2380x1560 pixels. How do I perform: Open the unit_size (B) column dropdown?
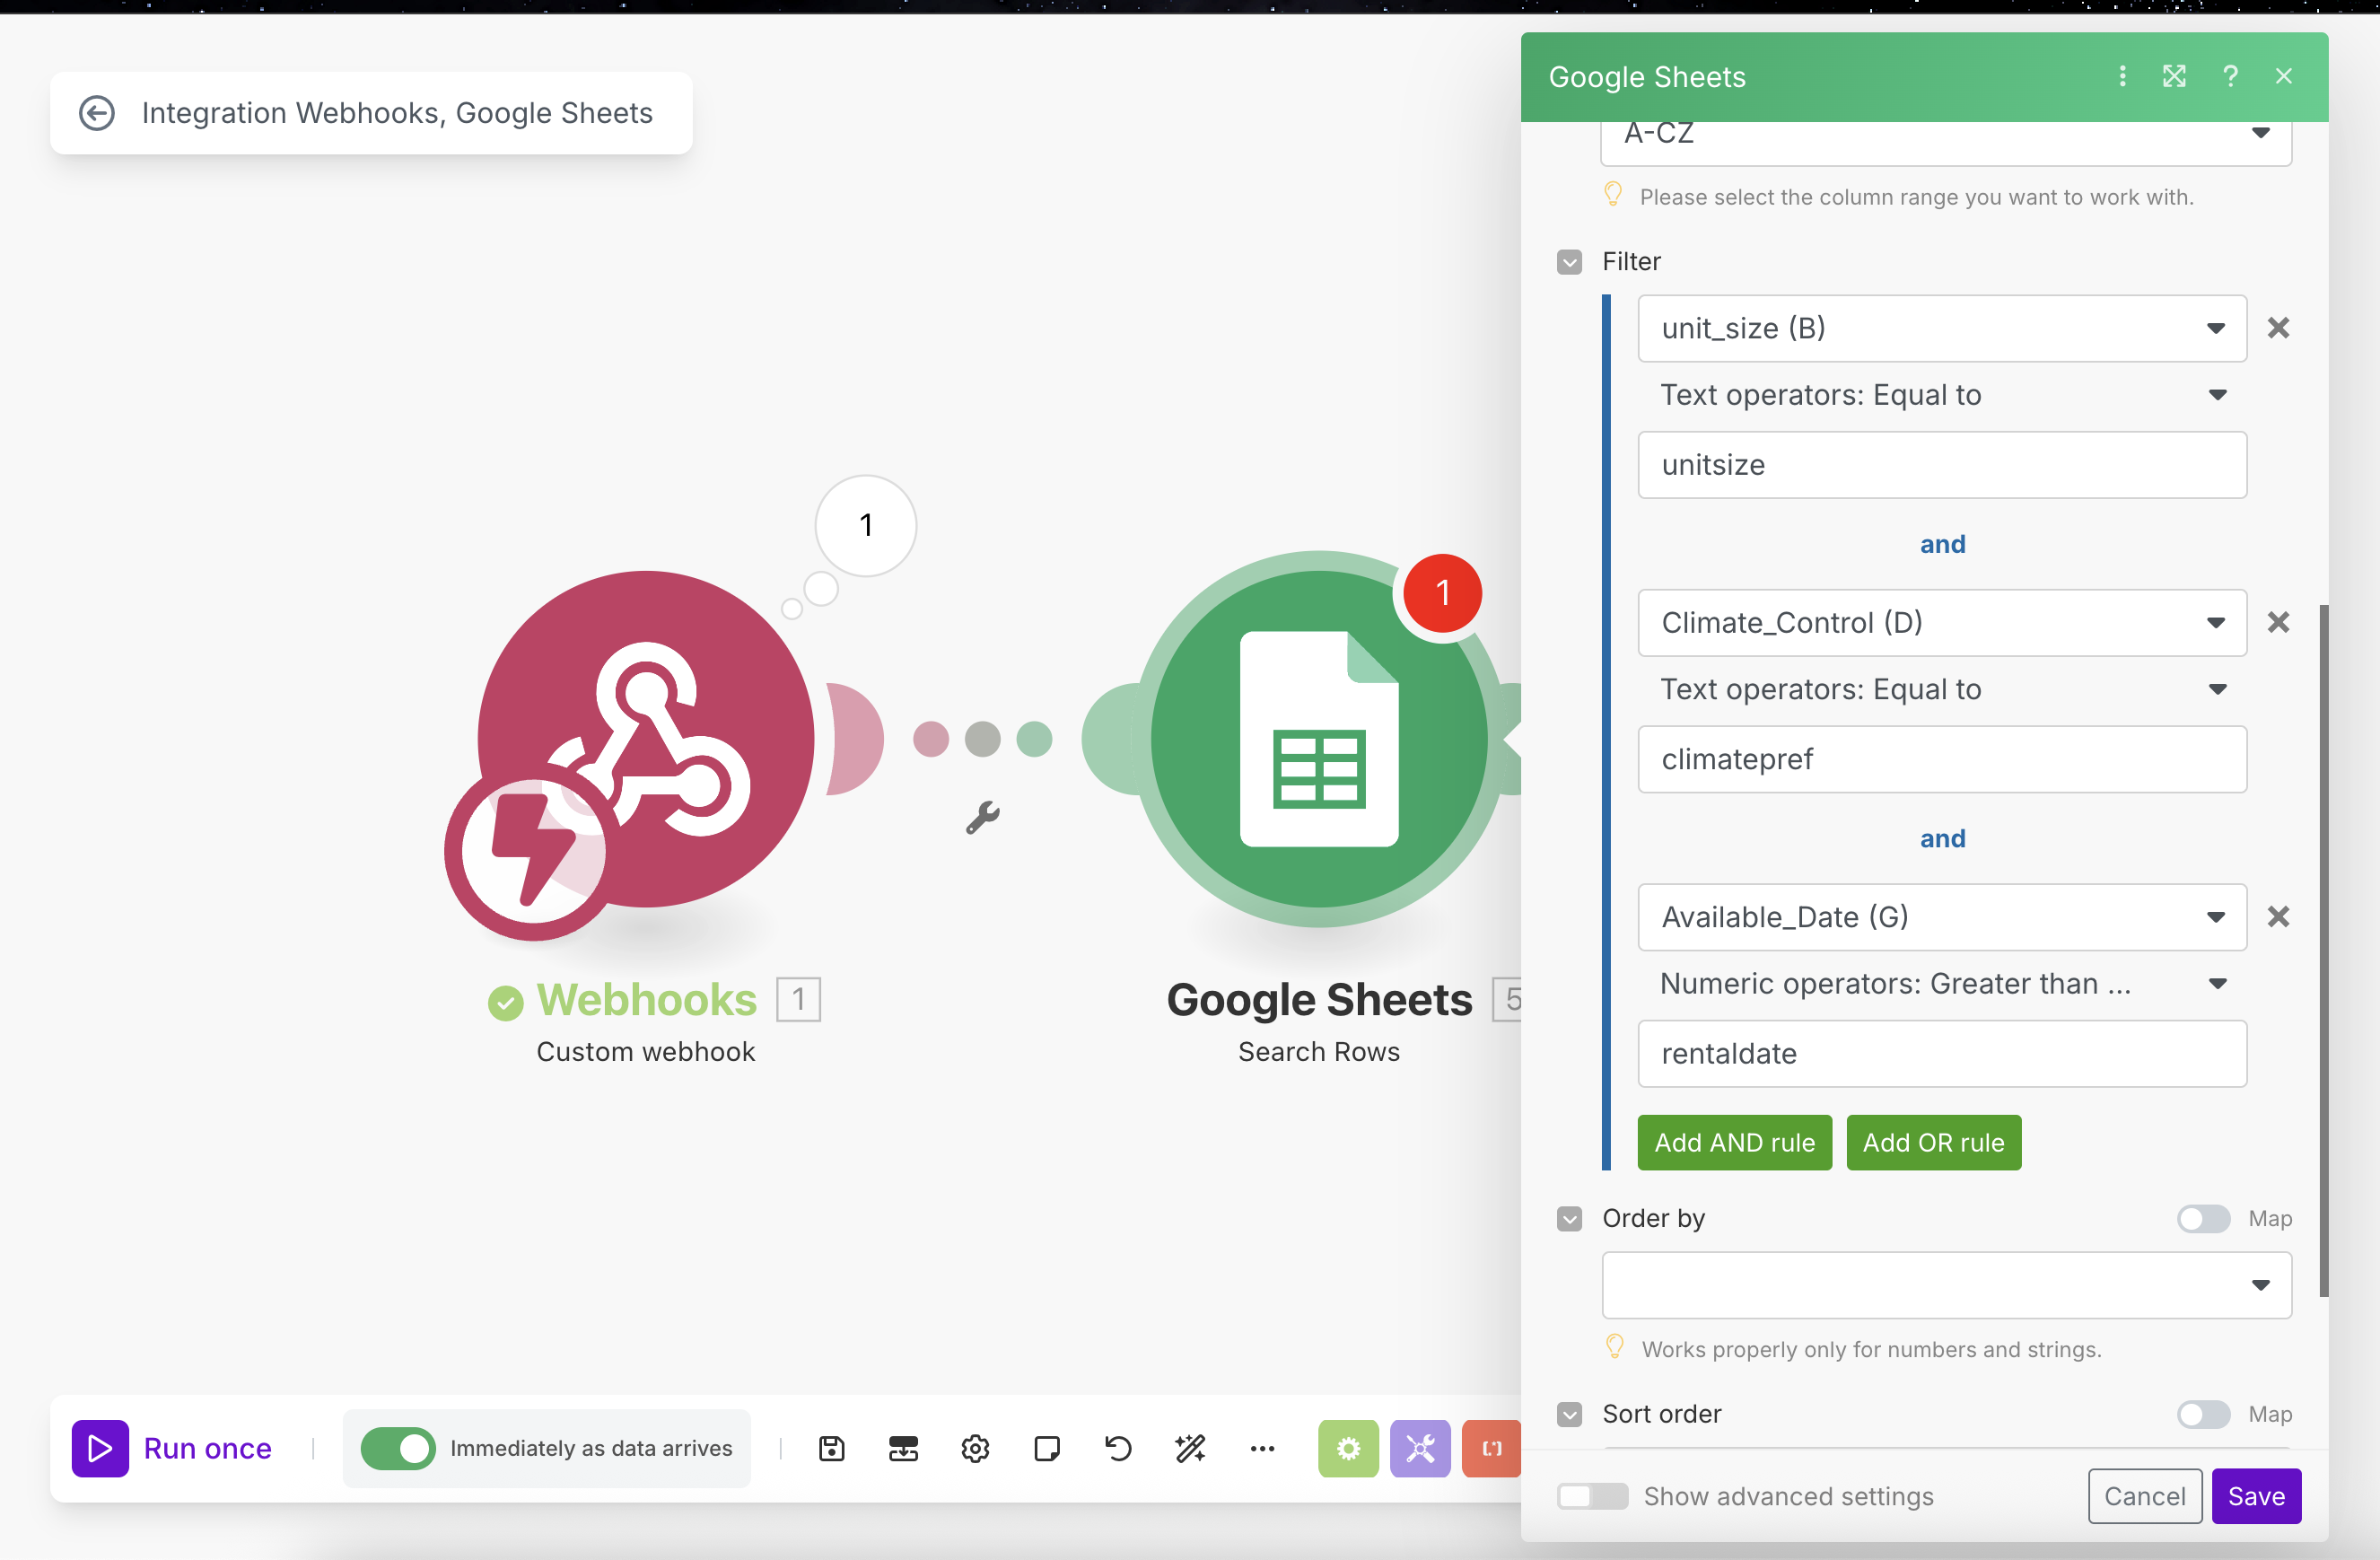click(1941, 328)
